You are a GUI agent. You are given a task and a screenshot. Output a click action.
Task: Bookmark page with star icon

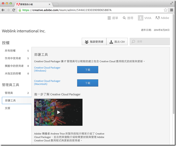[165, 10]
